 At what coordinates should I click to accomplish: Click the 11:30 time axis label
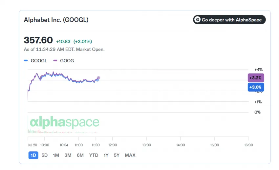(96, 145)
